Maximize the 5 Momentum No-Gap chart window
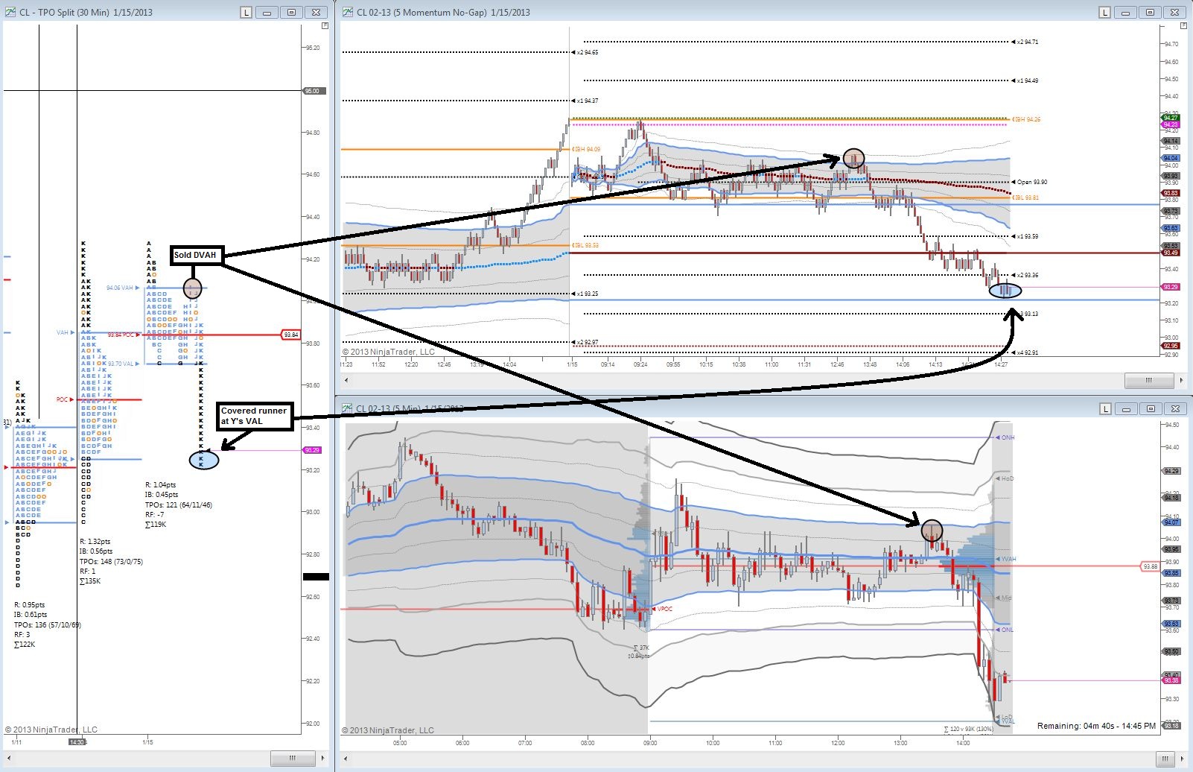1193x772 pixels. 1151,13
